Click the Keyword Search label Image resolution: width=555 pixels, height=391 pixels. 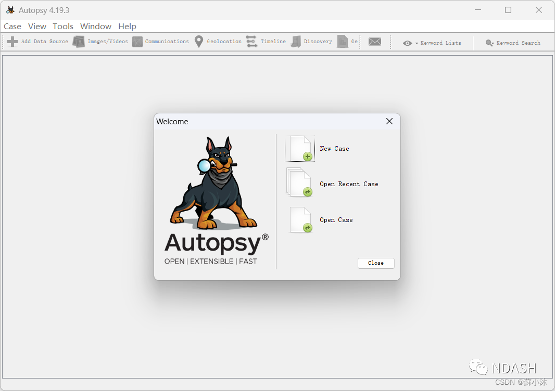click(519, 43)
